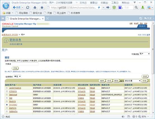The height and width of the screenshot is (119, 155).
Task: Go to the browser home page icon
Action: coord(35,8)
